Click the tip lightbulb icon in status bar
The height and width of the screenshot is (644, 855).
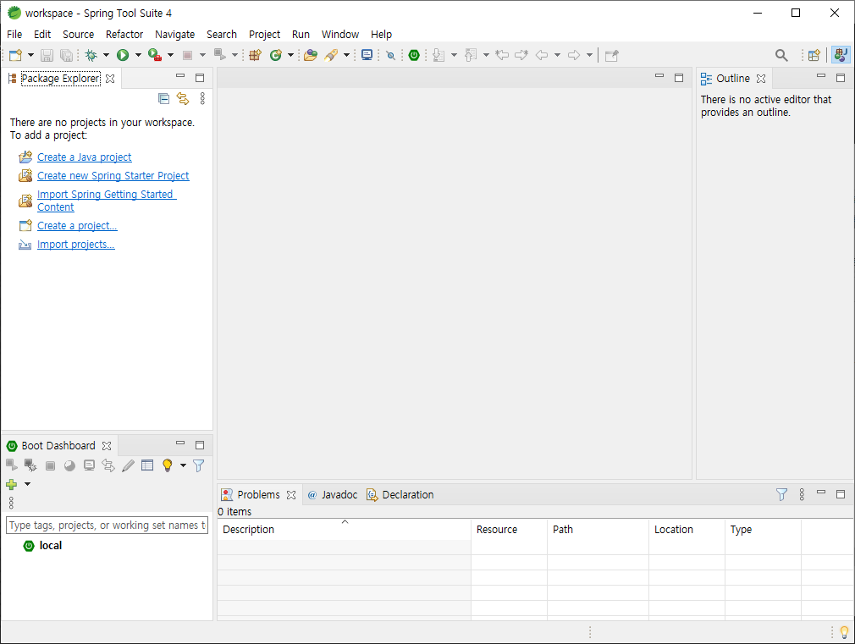844,632
